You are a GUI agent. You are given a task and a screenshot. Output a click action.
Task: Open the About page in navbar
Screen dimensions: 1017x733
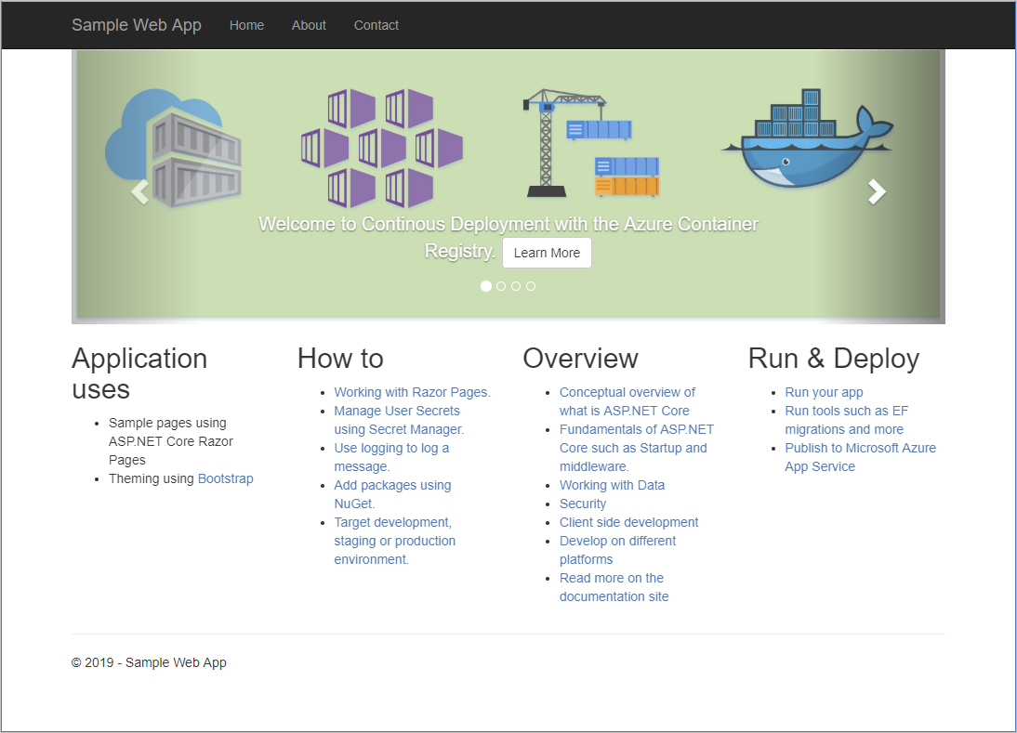309,25
